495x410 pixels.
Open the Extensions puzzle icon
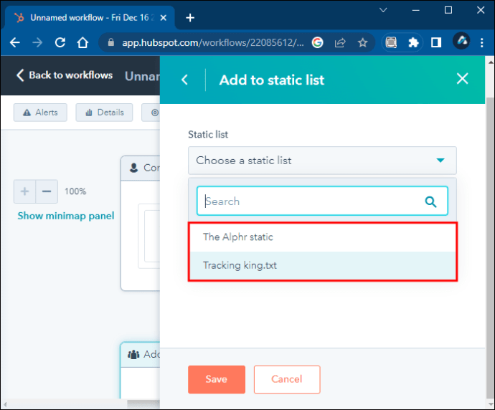click(x=413, y=42)
